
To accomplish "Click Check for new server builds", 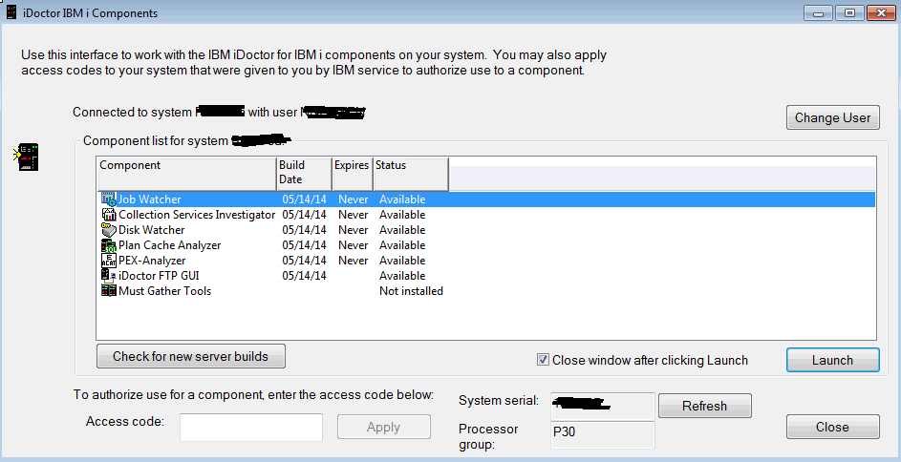I will [191, 356].
